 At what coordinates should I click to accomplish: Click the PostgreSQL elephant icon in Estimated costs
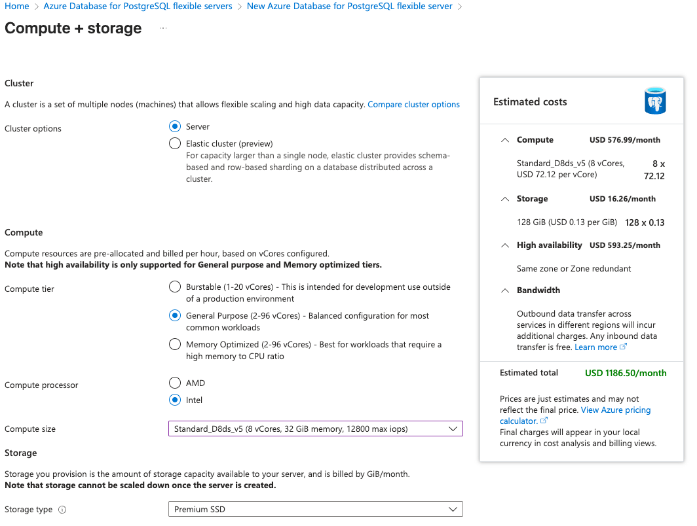[655, 102]
